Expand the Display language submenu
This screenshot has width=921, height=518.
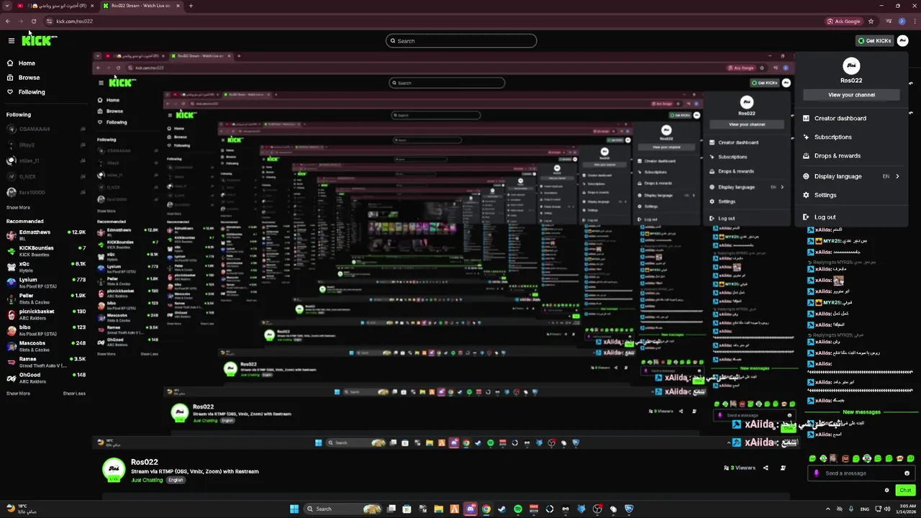851,176
